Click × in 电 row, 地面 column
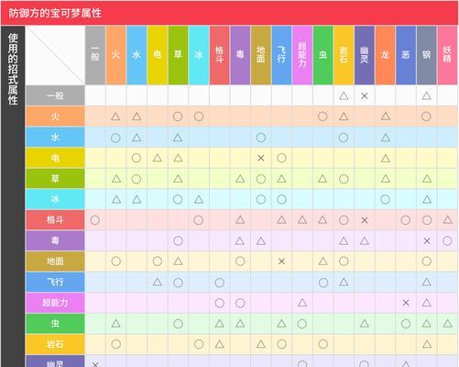The height and width of the screenshot is (367, 459). coord(261,158)
